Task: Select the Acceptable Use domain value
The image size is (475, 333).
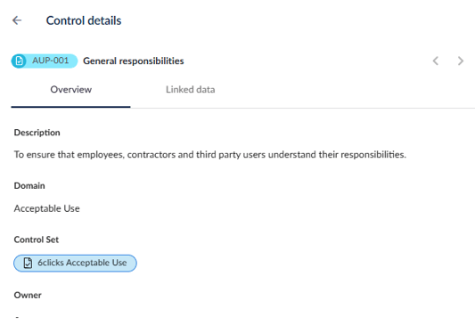Action: 47,208
